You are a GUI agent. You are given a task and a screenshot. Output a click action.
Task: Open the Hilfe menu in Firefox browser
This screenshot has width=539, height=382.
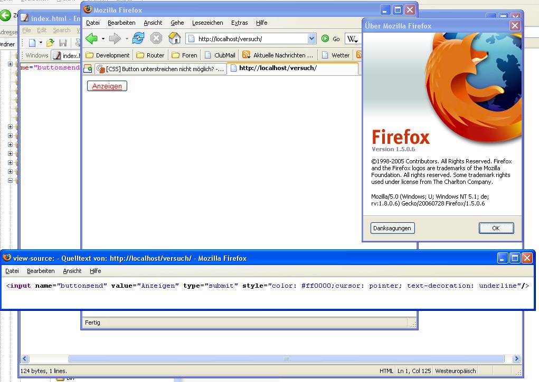262,23
